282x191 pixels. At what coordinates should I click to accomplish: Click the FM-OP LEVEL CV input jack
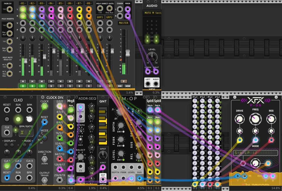click(131, 167)
